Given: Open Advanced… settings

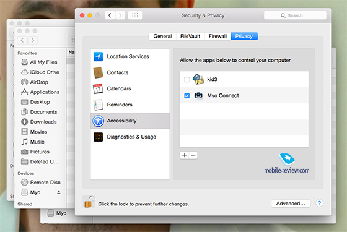Looking at the screenshot, I should pos(291,204).
